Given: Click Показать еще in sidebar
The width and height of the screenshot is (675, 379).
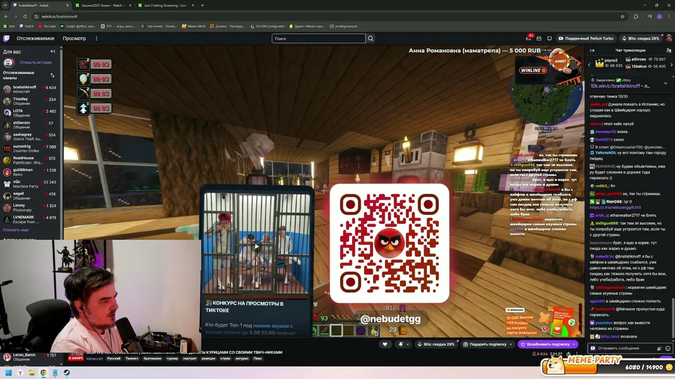Looking at the screenshot, I should point(16,230).
